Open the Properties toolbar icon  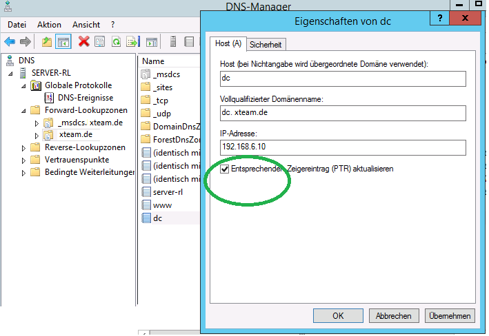(x=100, y=42)
